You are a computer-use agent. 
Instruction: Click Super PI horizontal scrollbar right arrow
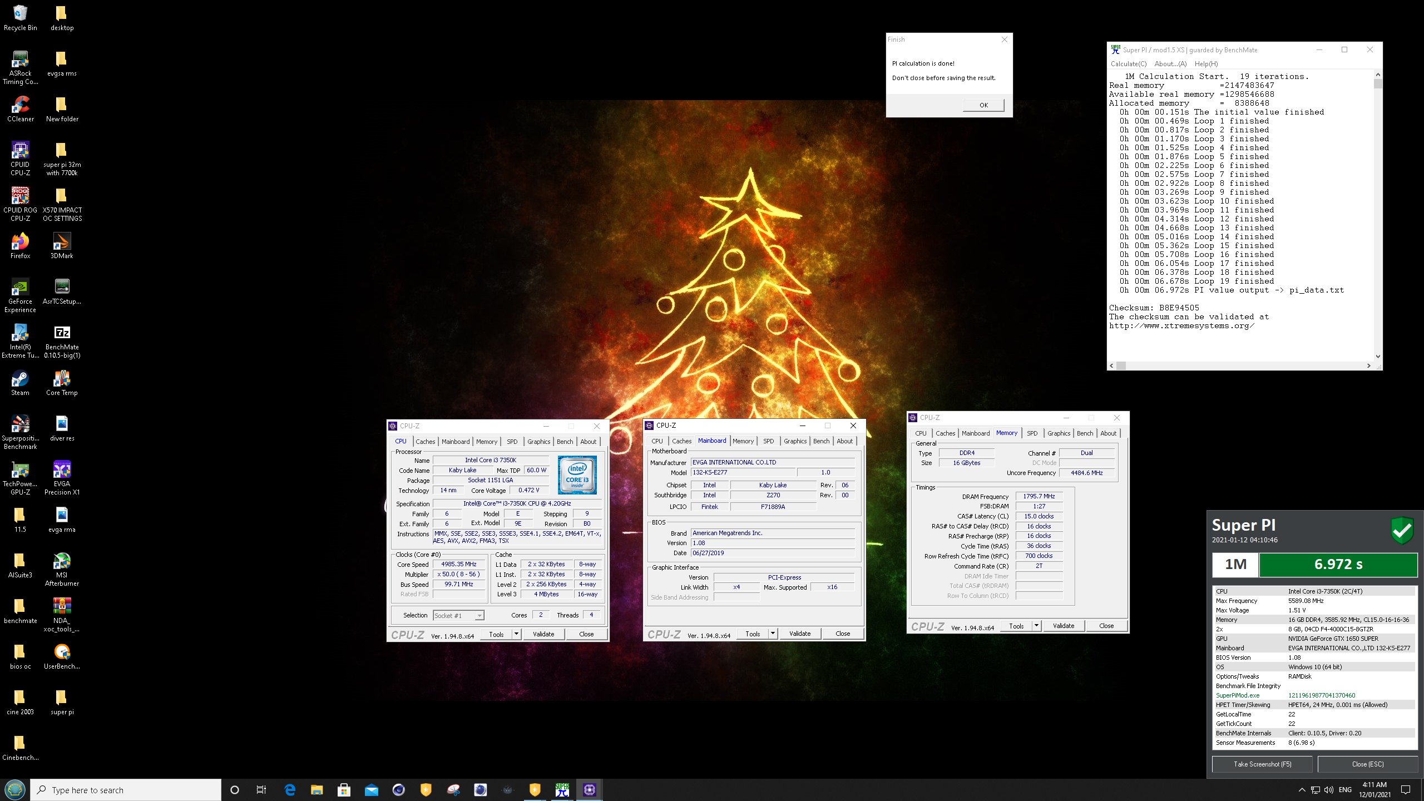(1369, 365)
